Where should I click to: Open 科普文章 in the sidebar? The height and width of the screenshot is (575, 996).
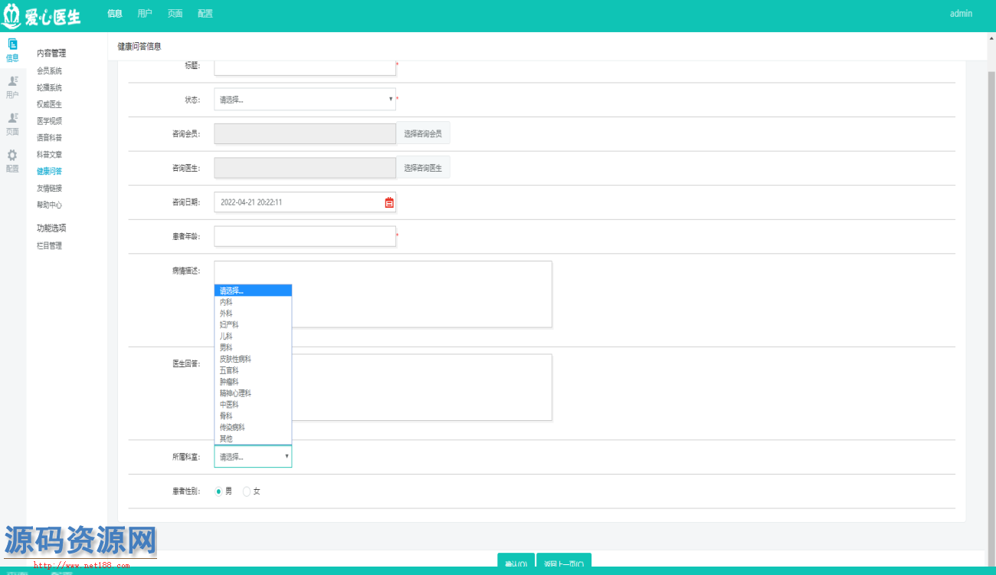49,154
